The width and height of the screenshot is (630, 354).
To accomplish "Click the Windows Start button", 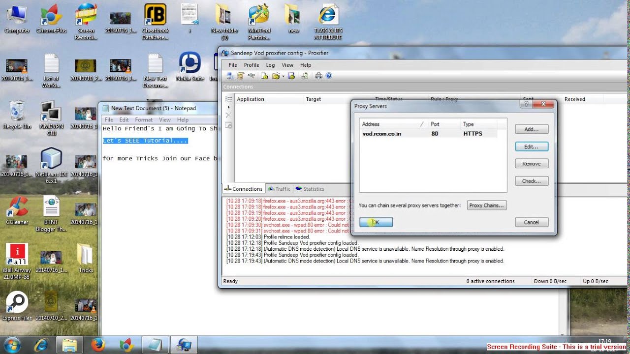I will coord(12,345).
